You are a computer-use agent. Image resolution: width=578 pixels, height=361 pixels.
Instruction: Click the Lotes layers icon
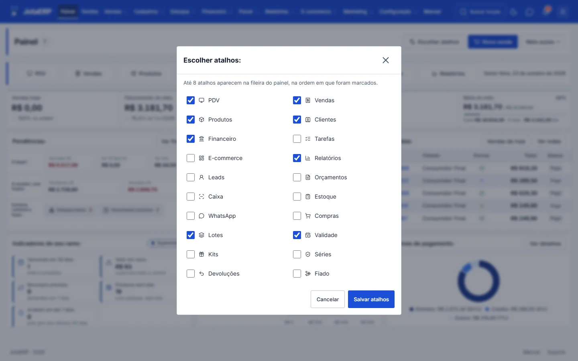201,235
